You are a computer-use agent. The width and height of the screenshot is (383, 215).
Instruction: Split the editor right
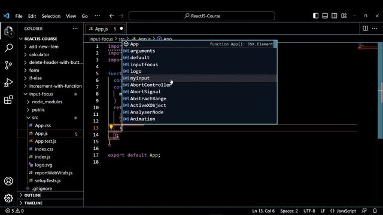[366, 29]
